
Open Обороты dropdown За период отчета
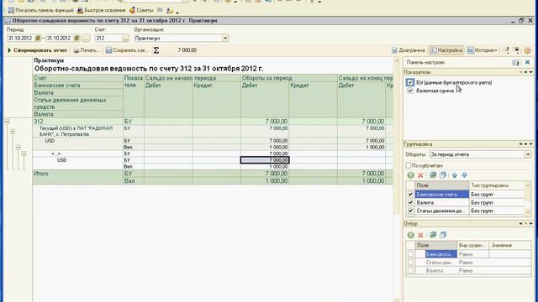click(528, 154)
